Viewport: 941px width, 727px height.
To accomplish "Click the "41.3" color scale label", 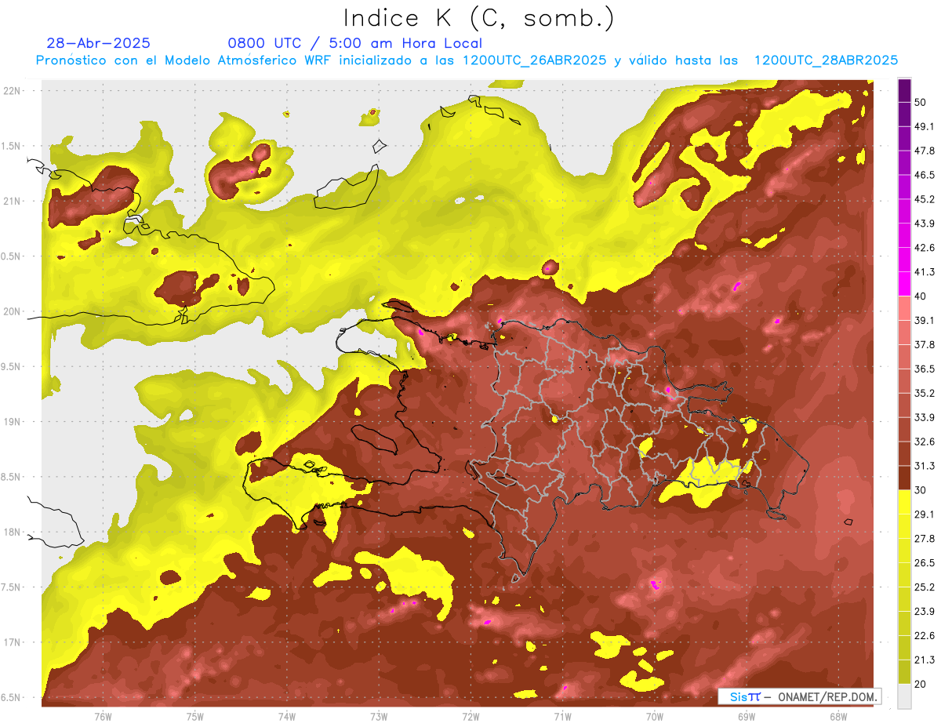I will click(x=925, y=272).
